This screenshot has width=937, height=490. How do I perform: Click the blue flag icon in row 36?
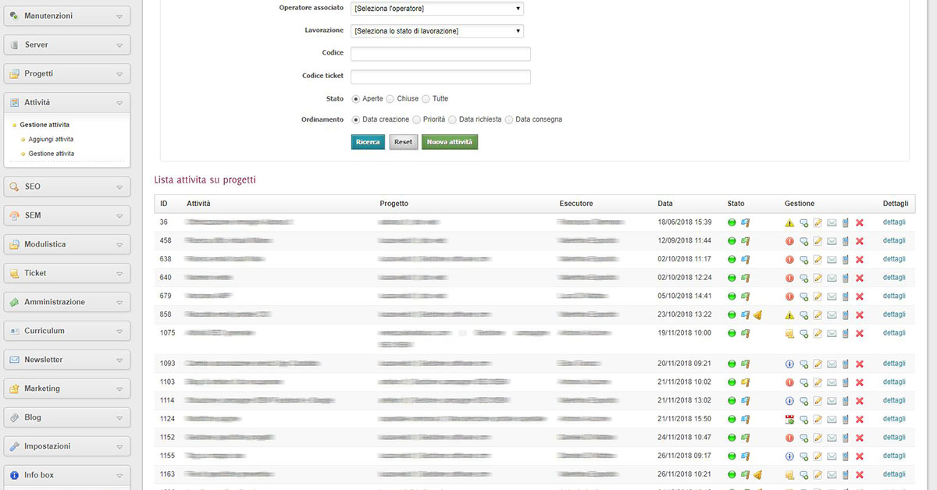pos(746,222)
